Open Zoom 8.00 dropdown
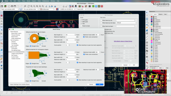 [81, 9]
